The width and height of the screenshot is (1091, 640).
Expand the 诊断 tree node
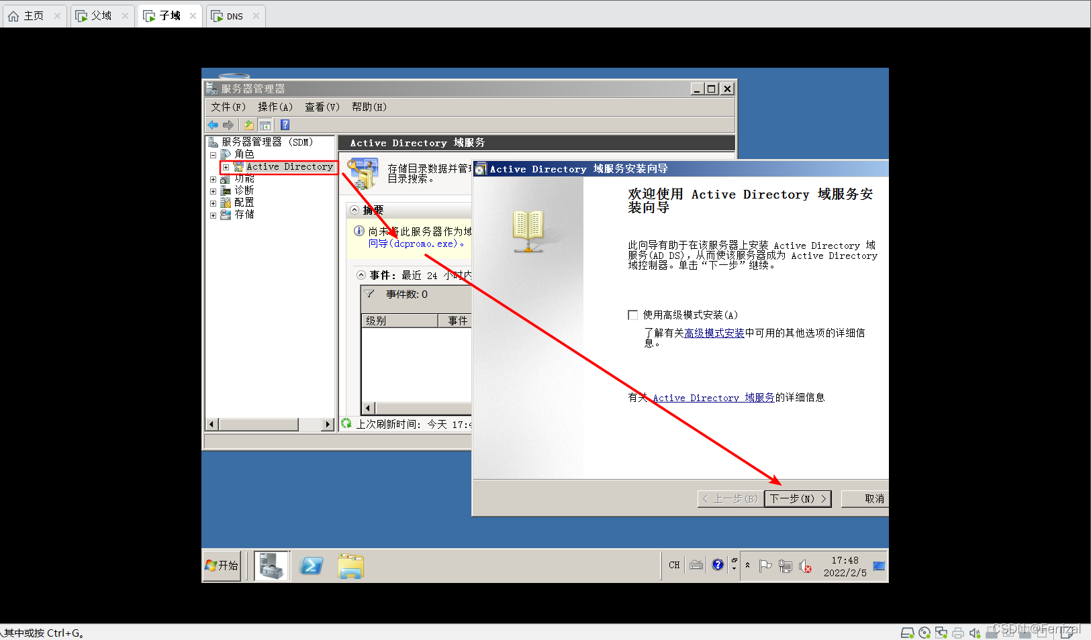click(x=214, y=191)
